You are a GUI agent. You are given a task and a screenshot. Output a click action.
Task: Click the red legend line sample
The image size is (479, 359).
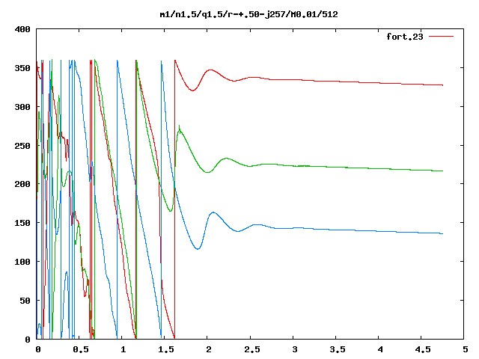441,37
